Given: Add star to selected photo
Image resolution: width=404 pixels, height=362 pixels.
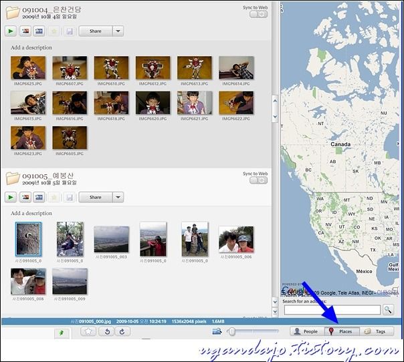Looking at the screenshot, I should [88, 331].
